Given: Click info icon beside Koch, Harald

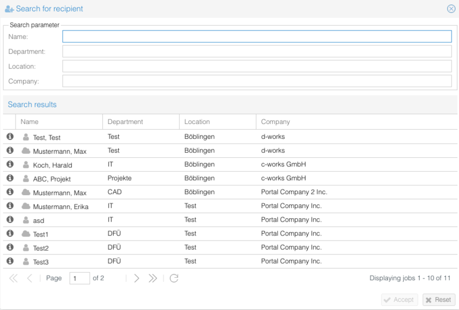Looking at the screenshot, I should pyautogui.click(x=10, y=164).
